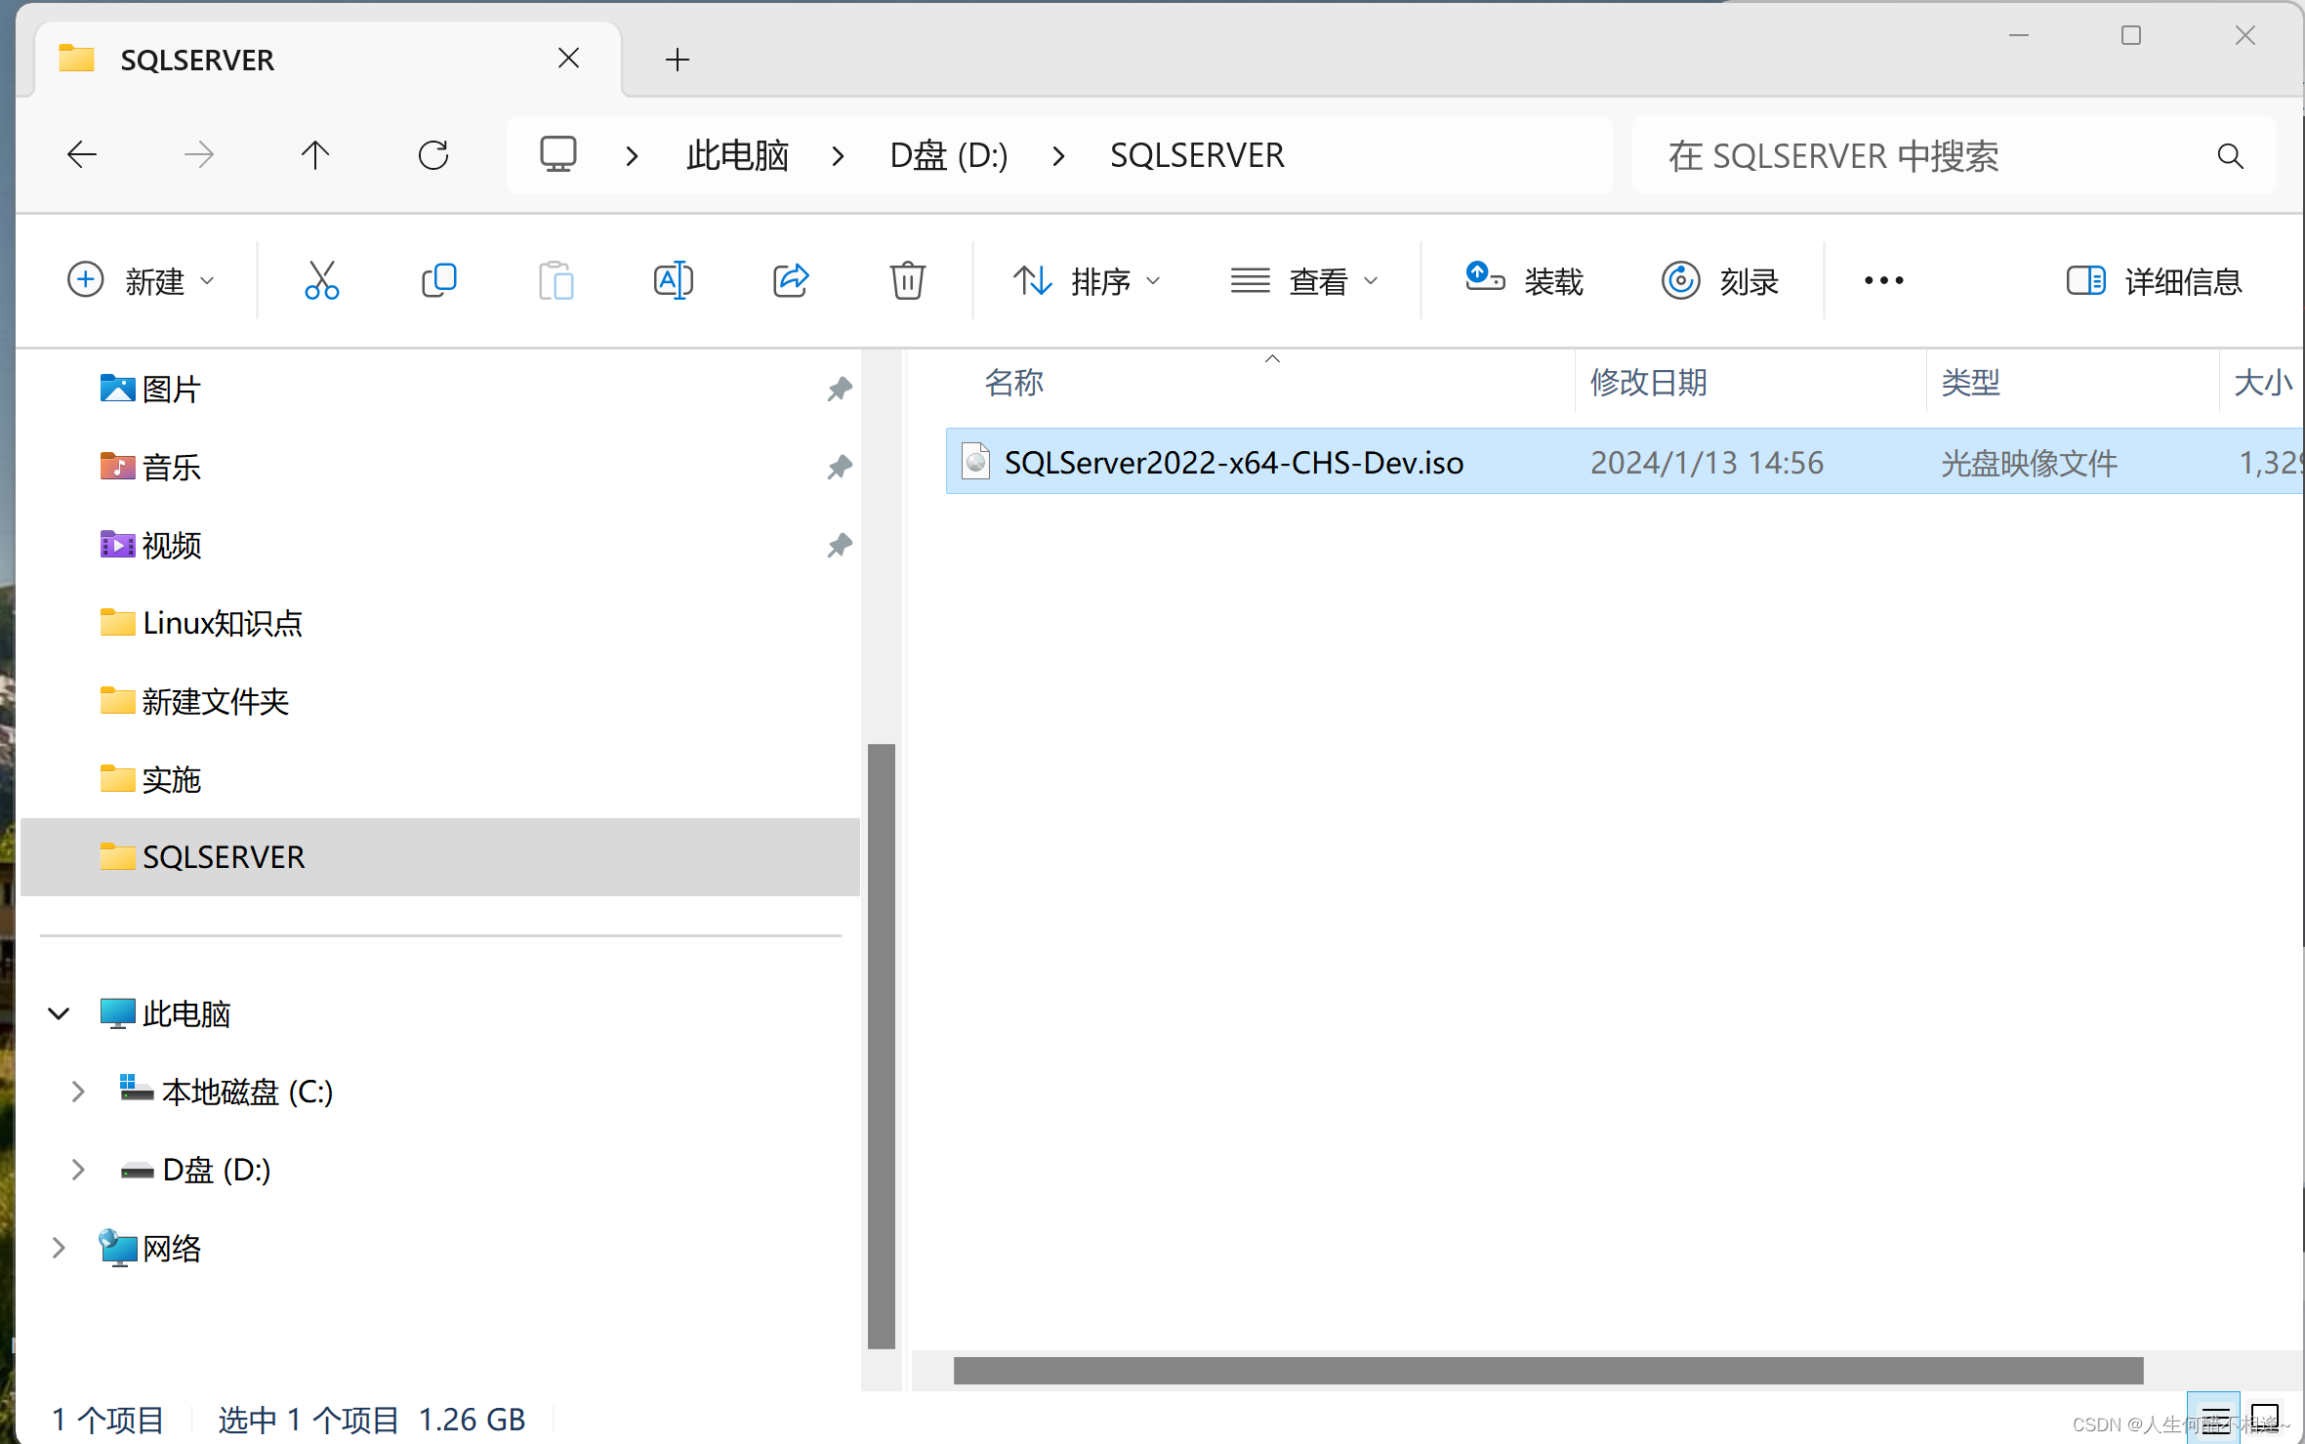Click SQLSERVER in the address breadcrumb
This screenshot has height=1444, width=2305.
tap(1197, 154)
